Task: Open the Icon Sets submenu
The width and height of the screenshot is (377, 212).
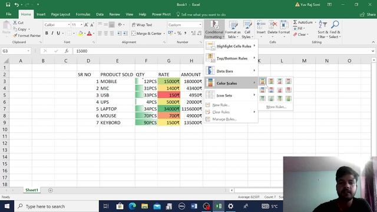Action: (231, 95)
